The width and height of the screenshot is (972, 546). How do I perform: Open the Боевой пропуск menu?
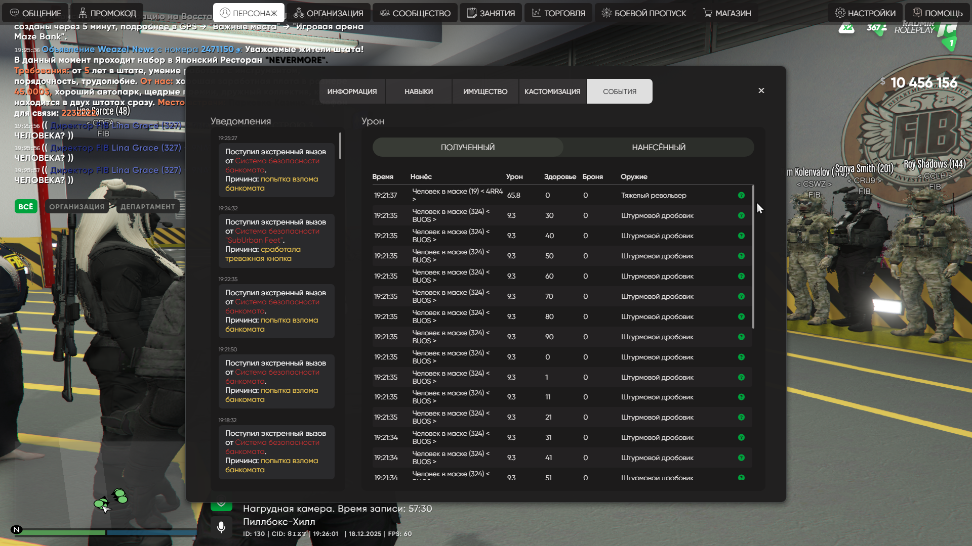[643, 13]
